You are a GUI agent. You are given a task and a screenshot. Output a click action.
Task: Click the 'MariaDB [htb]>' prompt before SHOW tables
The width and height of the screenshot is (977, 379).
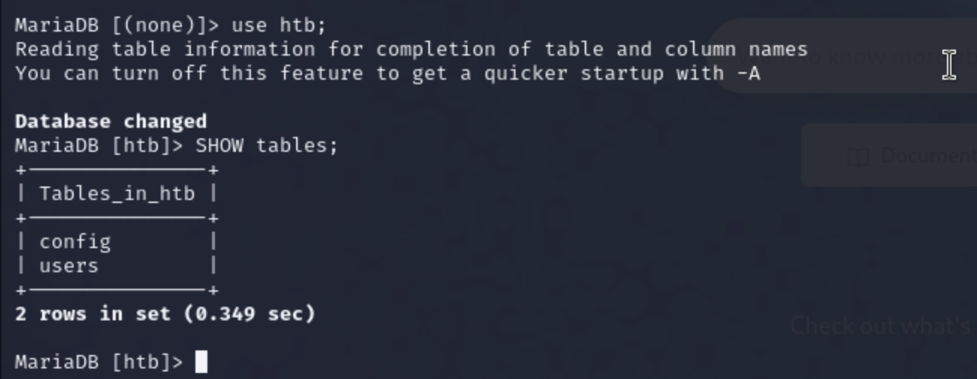(x=99, y=145)
